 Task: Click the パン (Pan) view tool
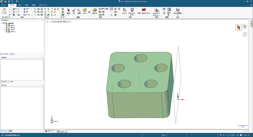(26, 12)
